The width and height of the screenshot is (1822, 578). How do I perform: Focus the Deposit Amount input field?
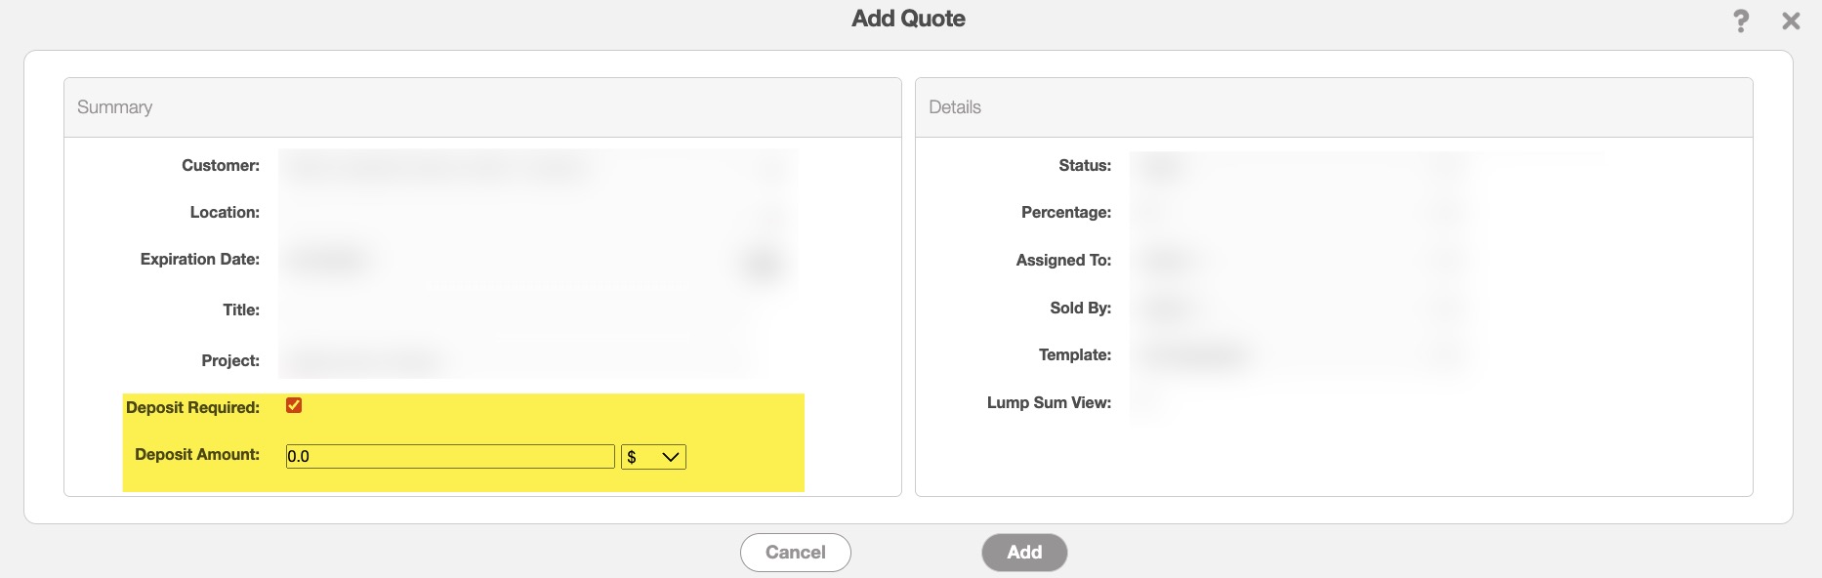449,457
